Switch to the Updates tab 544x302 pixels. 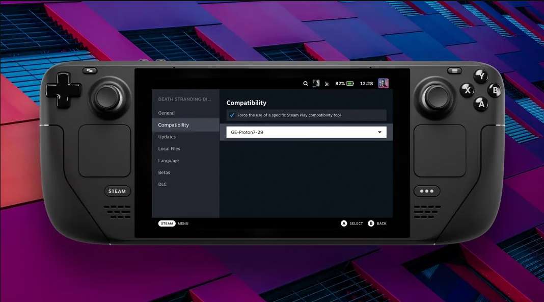185,137
